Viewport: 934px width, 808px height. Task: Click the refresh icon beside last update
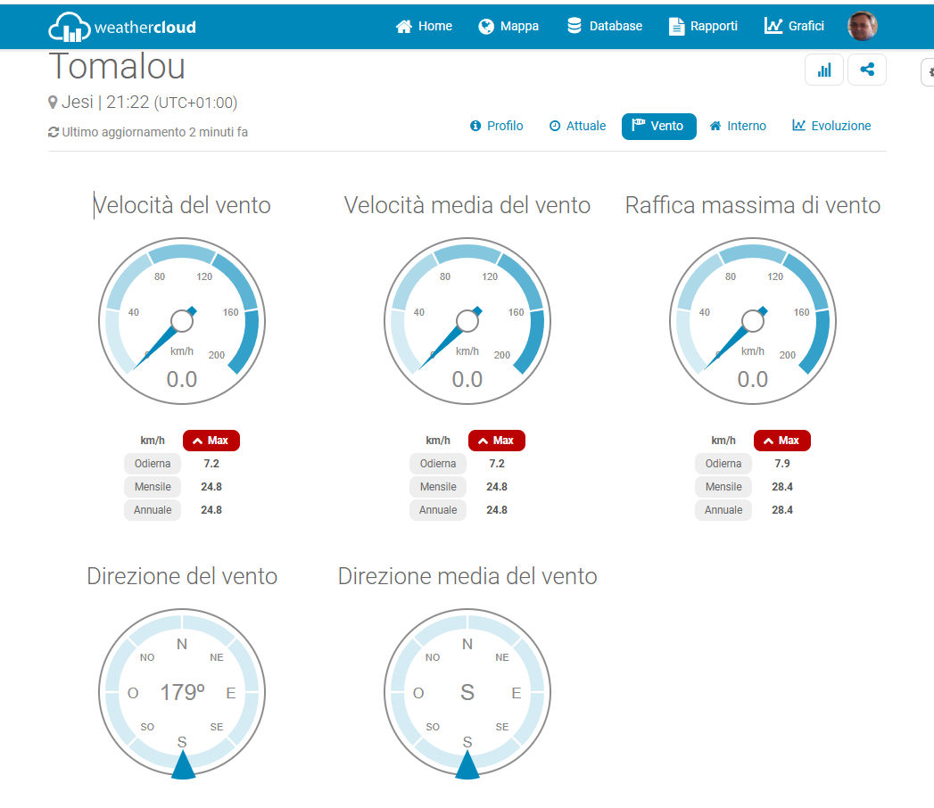[54, 132]
